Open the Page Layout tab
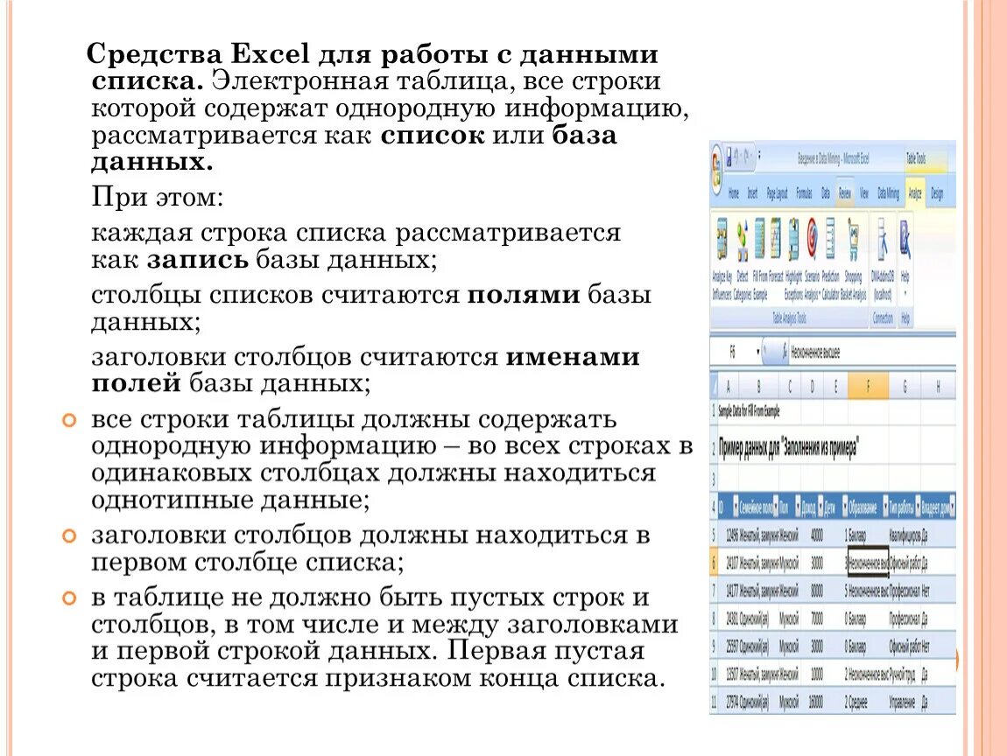The width and height of the screenshot is (1007, 756). pos(777,193)
